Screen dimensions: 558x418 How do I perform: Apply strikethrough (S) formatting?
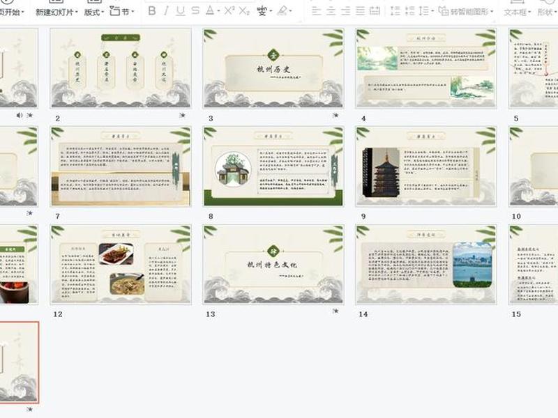point(195,10)
